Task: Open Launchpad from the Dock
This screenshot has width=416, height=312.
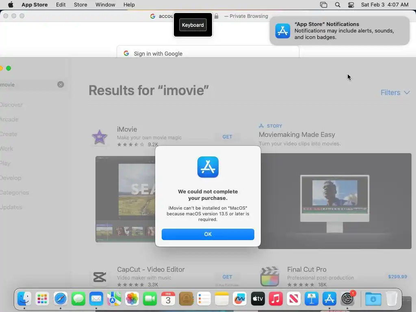Action: click(42, 299)
